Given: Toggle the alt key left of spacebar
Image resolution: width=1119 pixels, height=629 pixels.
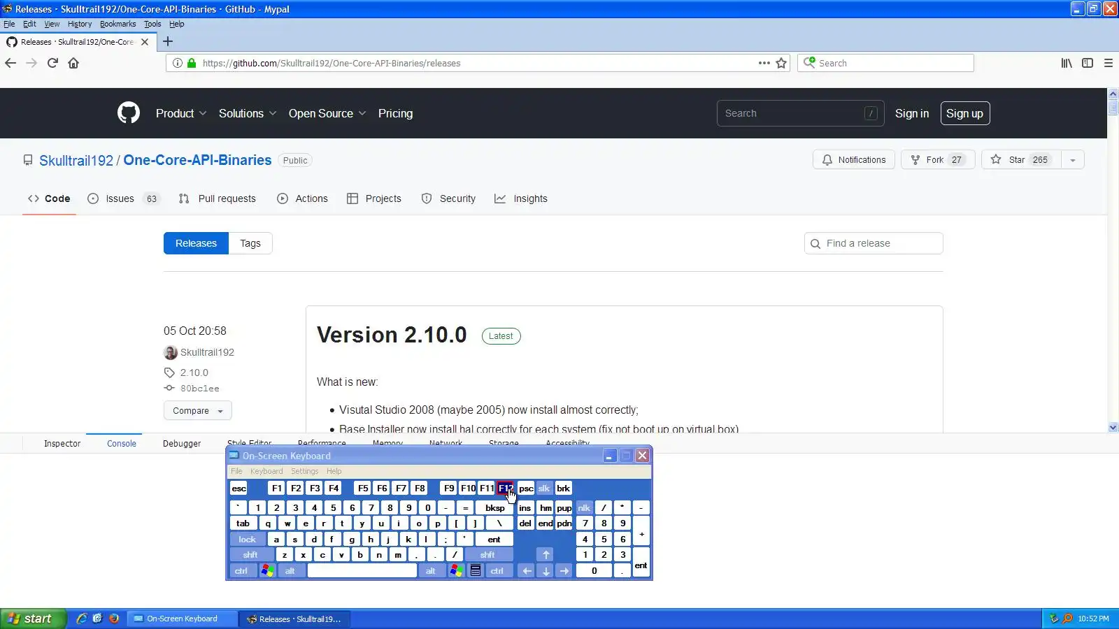Looking at the screenshot, I should pos(290,571).
